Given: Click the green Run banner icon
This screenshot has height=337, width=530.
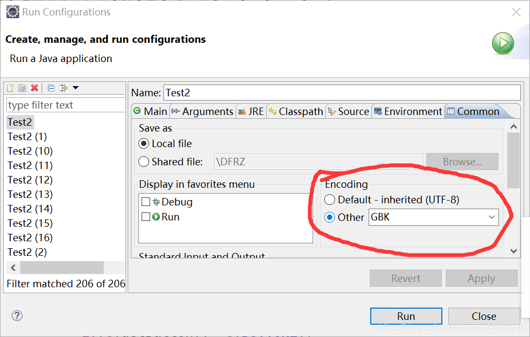Looking at the screenshot, I should 503,43.
